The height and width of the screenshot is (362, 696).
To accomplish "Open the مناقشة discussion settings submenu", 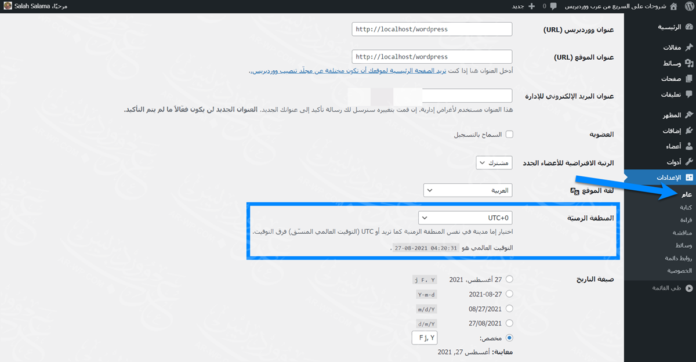I will coord(683,233).
